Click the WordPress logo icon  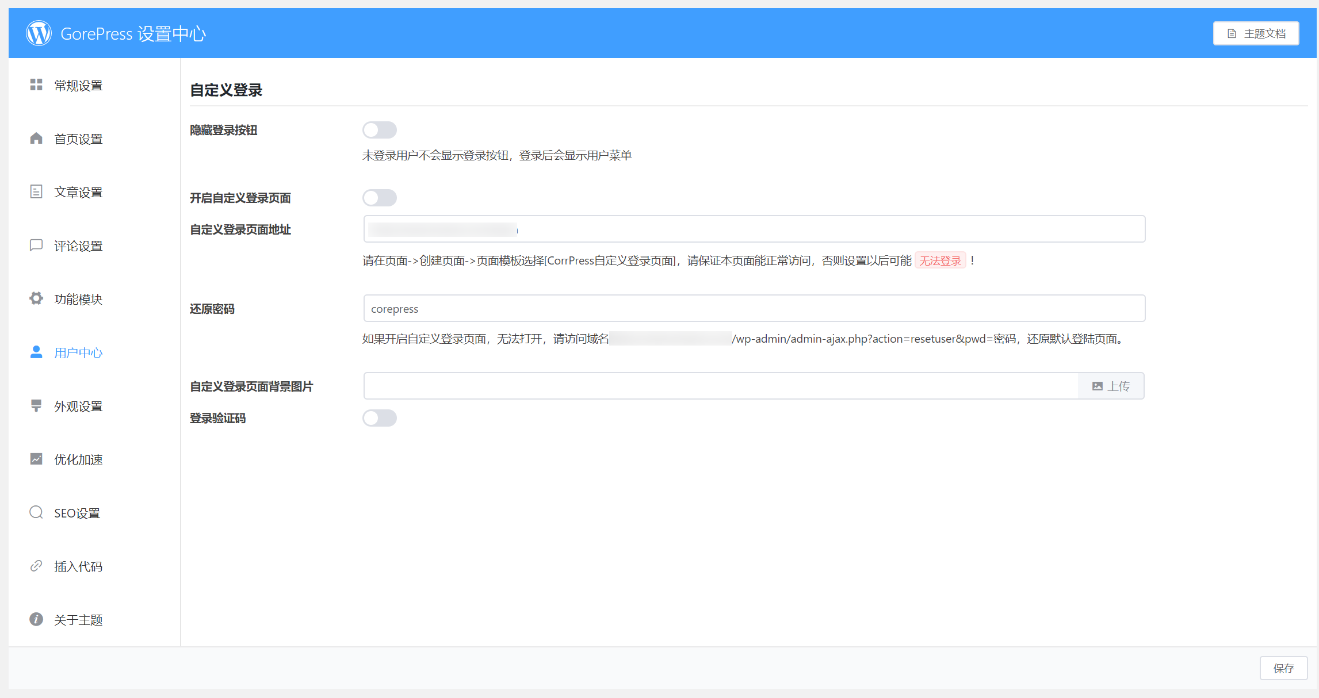tap(39, 33)
